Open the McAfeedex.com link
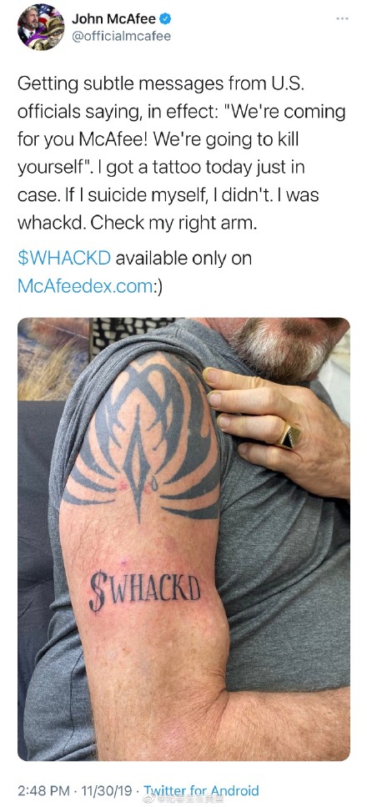 coord(85,285)
